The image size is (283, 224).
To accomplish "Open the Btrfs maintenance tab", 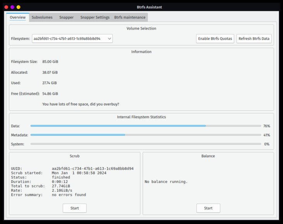I will point(130,17).
